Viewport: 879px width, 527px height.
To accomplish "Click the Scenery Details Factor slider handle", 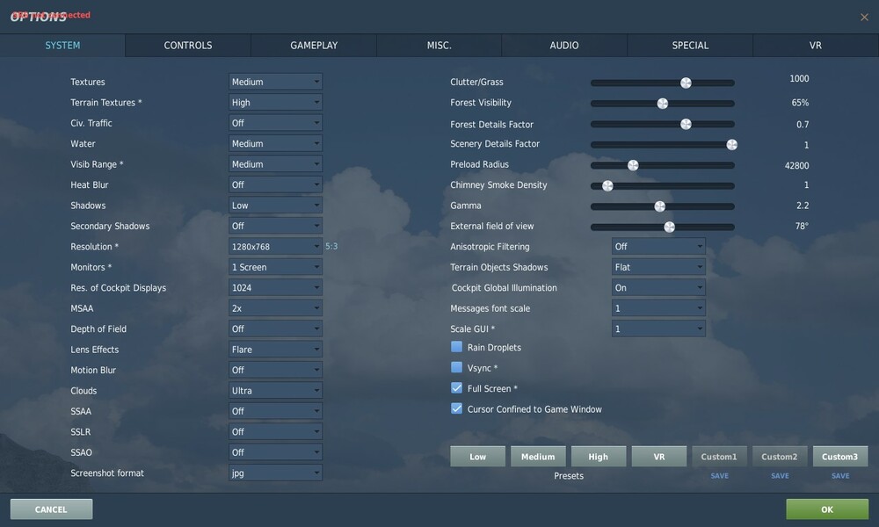I will point(731,145).
